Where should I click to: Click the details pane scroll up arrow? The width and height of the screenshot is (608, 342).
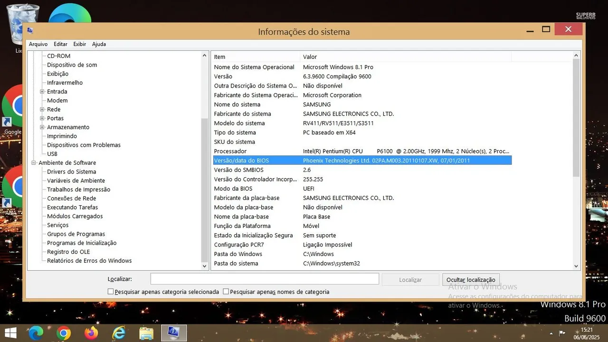[x=576, y=56]
